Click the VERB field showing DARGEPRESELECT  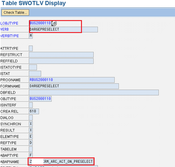pos(63,30)
